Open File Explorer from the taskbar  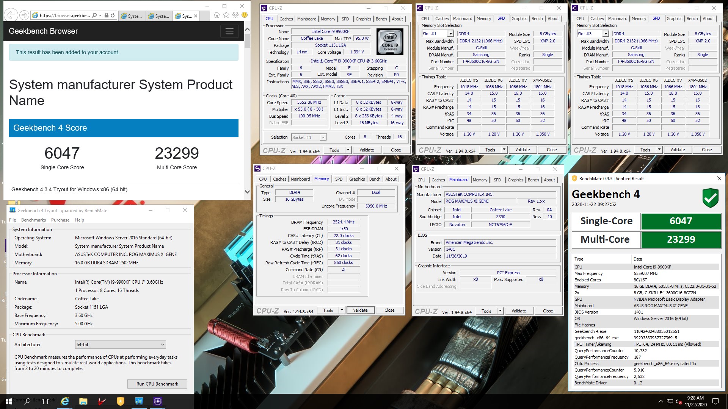point(83,401)
